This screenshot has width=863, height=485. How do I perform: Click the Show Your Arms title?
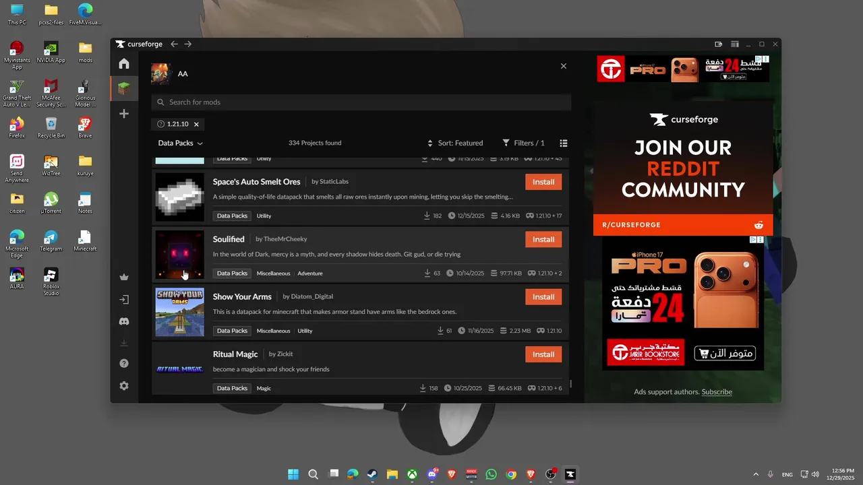[242, 296]
